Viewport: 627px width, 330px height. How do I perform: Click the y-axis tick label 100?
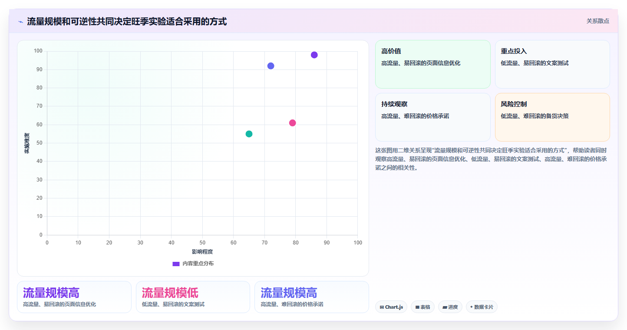pos(38,51)
